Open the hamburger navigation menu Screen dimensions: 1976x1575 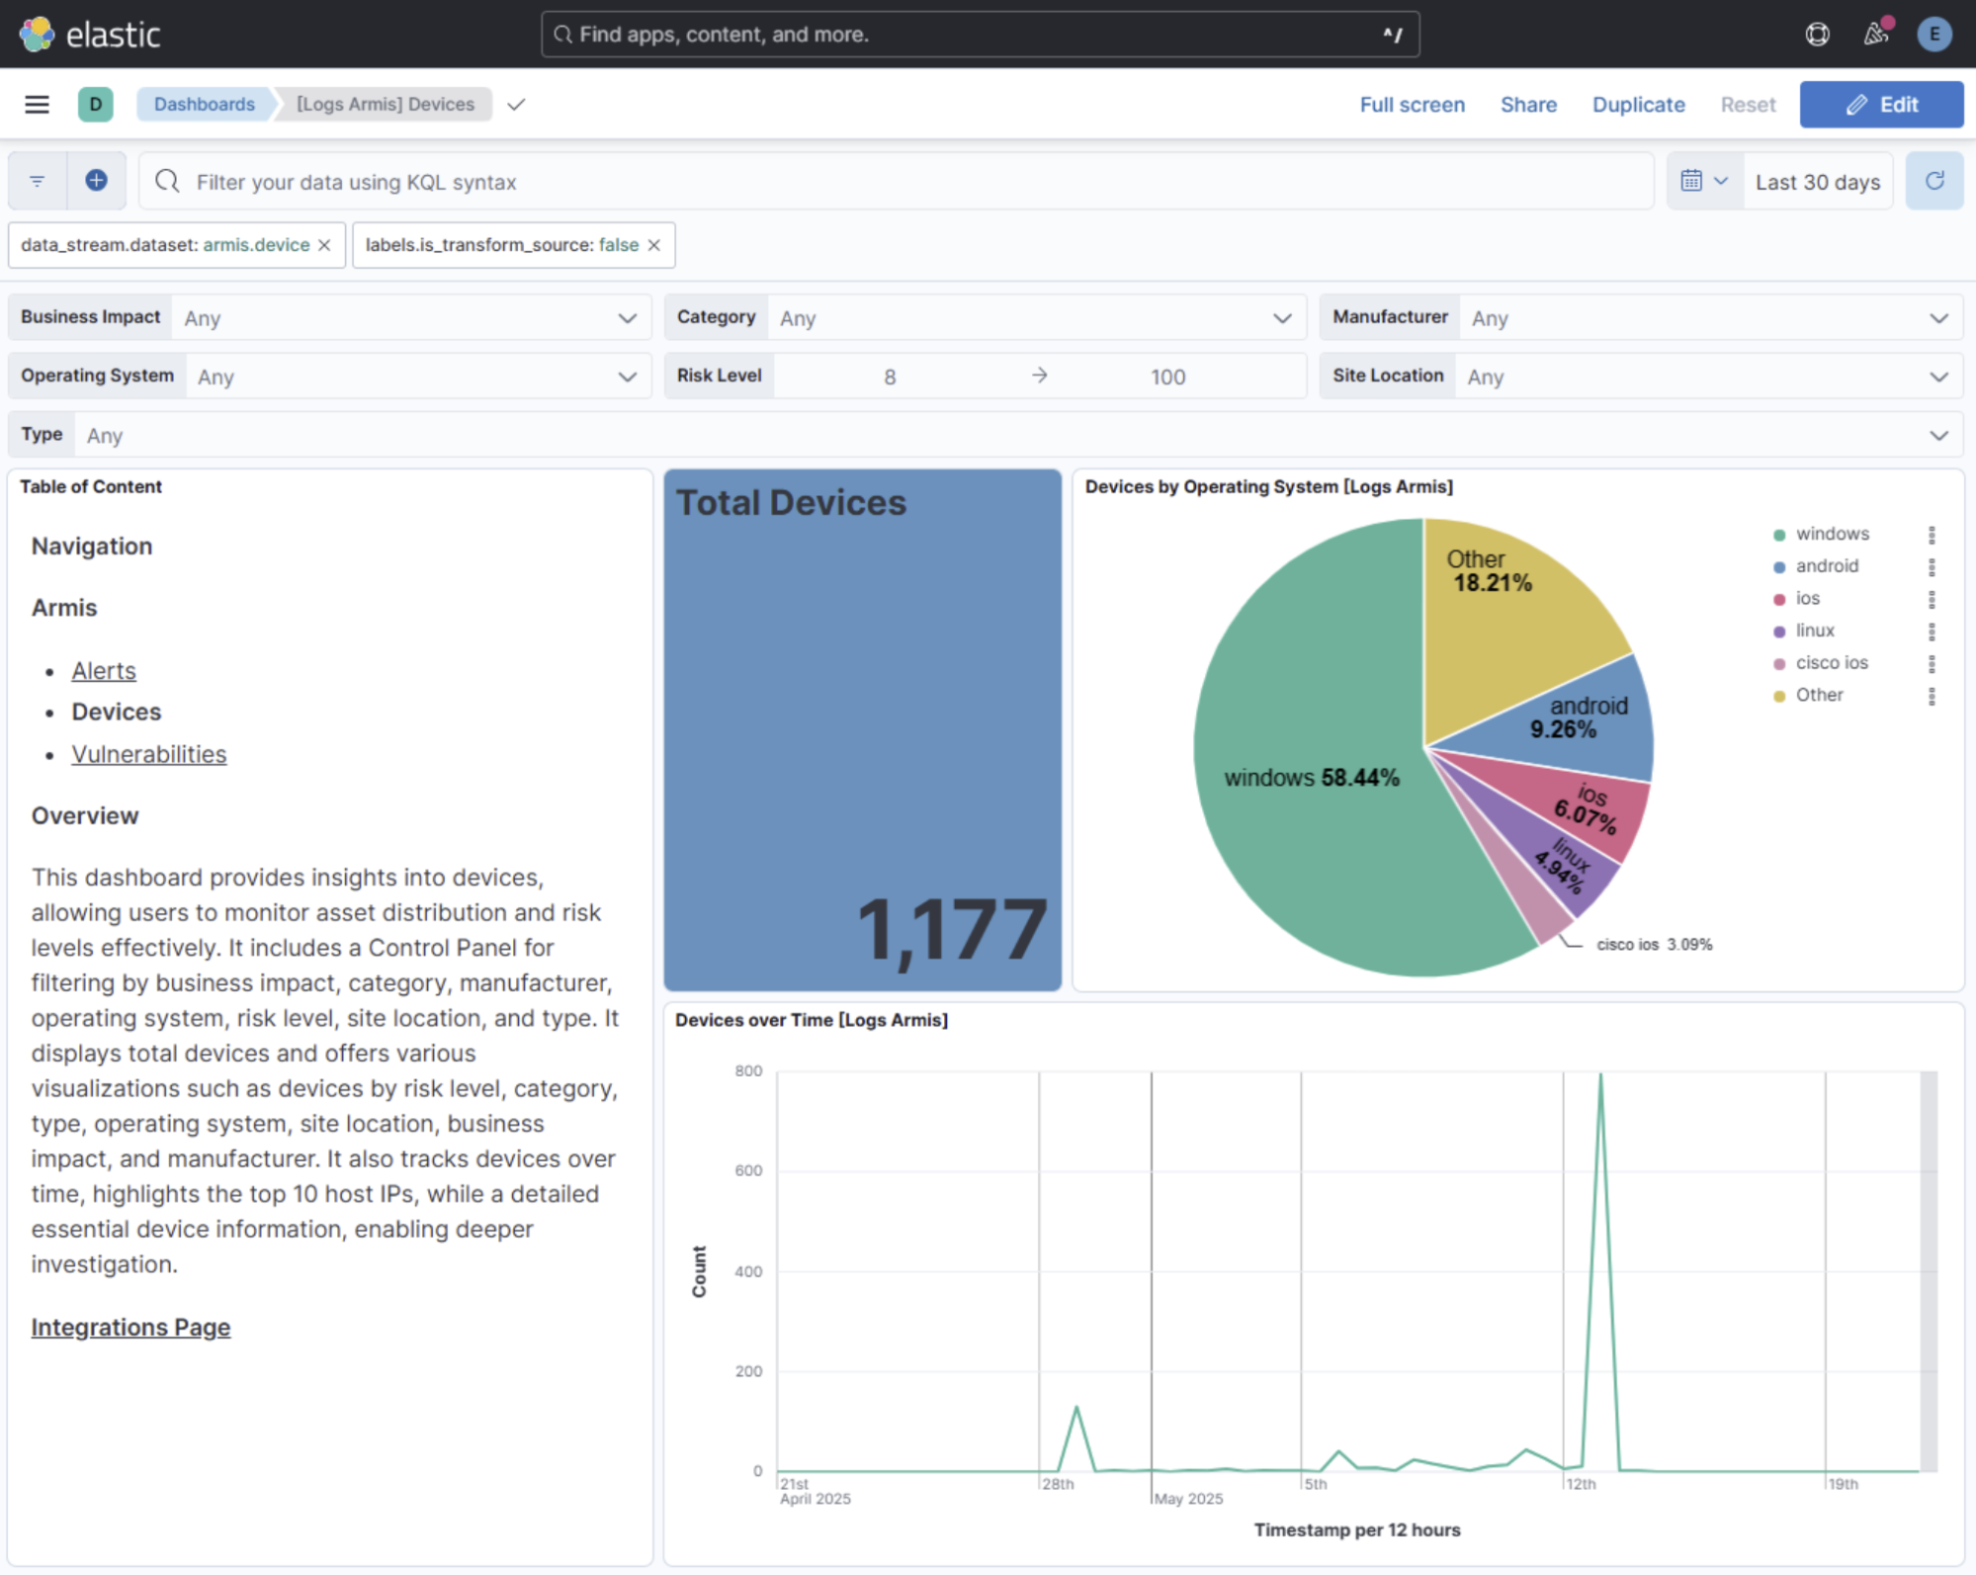37,105
